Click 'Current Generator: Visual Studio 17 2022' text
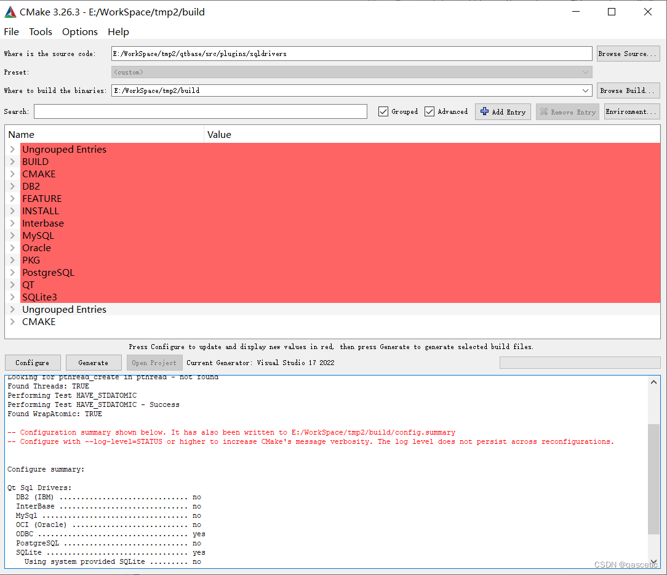This screenshot has width=667, height=575. pos(260,363)
